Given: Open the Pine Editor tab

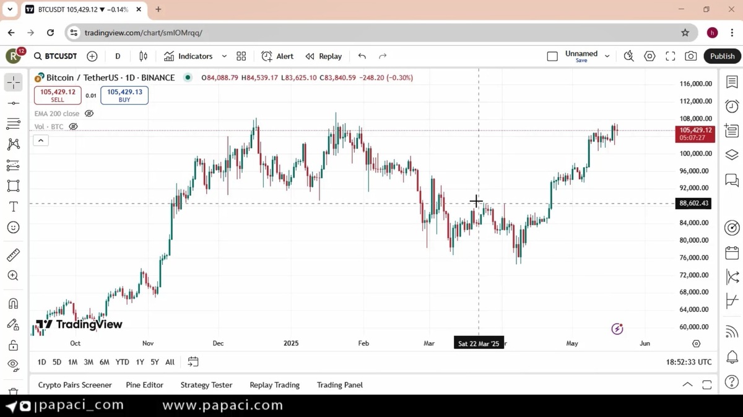Looking at the screenshot, I should click(x=144, y=385).
